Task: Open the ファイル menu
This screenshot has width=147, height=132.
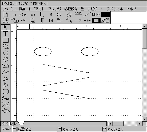Action: click(9, 9)
